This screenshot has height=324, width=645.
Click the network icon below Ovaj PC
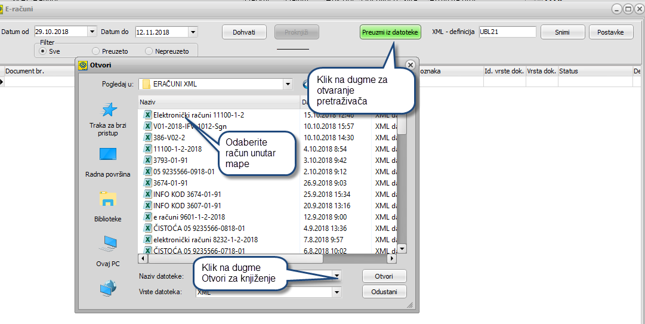(x=108, y=288)
